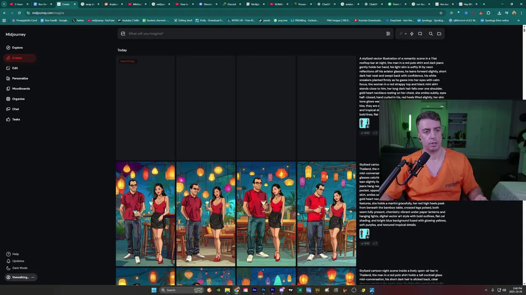Image resolution: width=526 pixels, height=295 pixels.
Task: Open first lantern bar couple image
Action: pyautogui.click(x=145, y=214)
